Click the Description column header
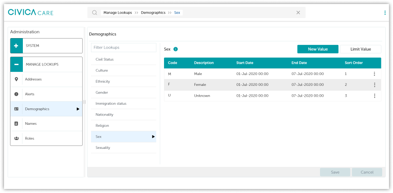This screenshot has width=393, height=193. (204, 63)
